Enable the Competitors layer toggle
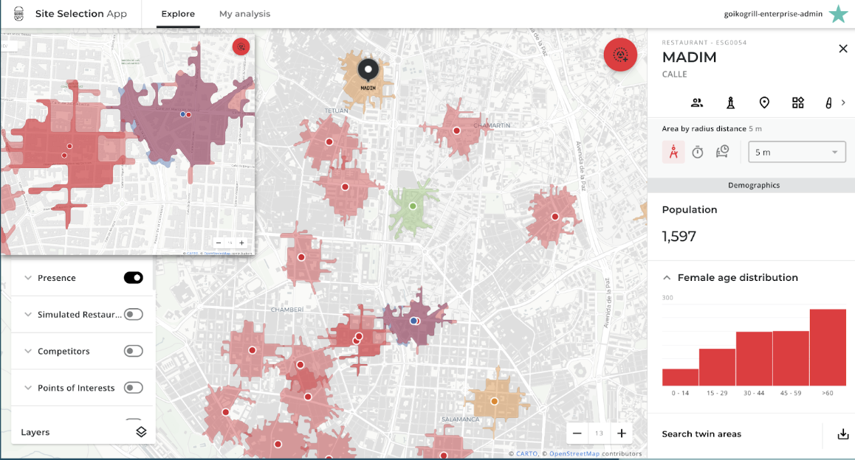Screen dimensions: 855x460 click(133, 351)
